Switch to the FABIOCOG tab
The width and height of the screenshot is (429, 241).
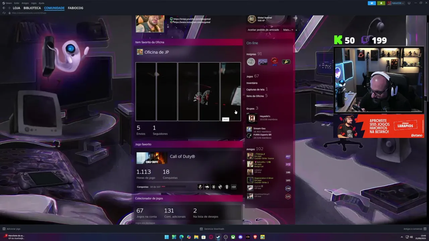coord(75,8)
